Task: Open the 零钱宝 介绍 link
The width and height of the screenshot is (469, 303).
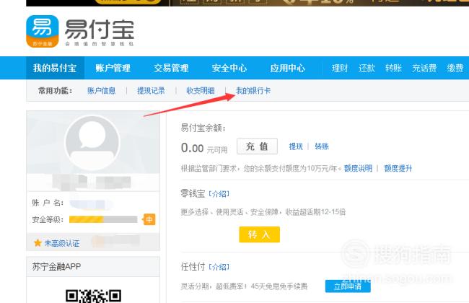Action: pyautogui.click(x=219, y=194)
